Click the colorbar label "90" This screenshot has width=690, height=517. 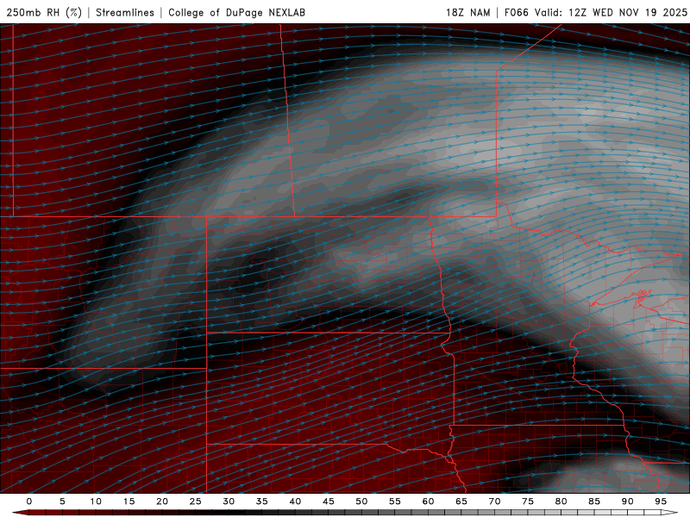(627, 501)
